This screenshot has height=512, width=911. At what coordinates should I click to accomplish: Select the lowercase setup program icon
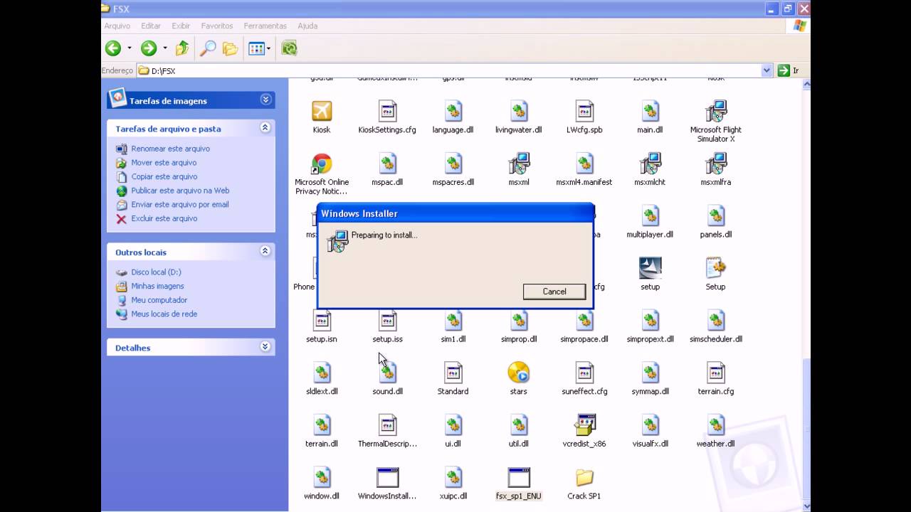pos(650,268)
